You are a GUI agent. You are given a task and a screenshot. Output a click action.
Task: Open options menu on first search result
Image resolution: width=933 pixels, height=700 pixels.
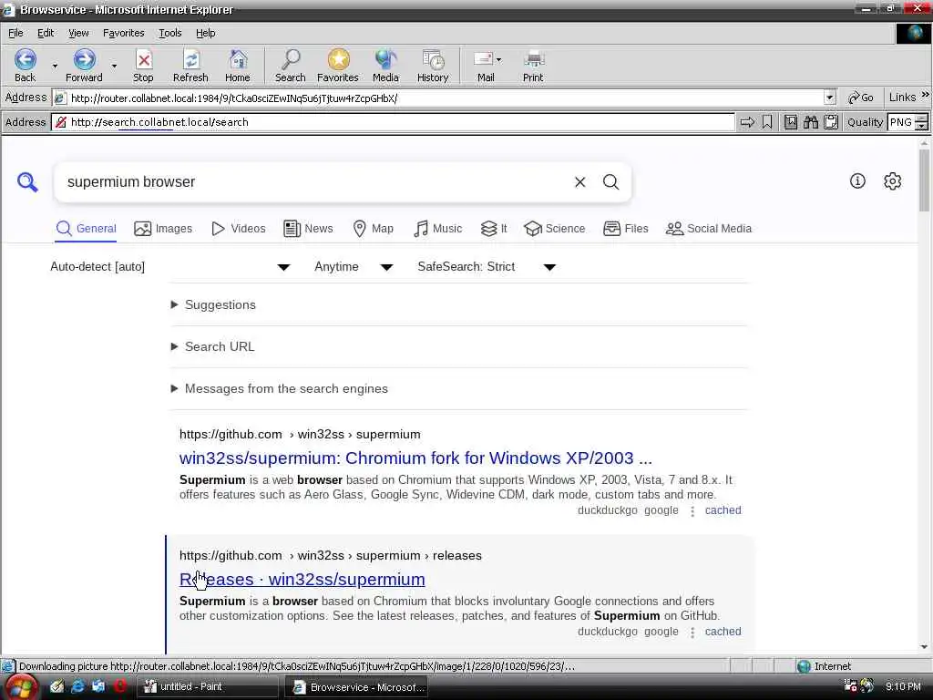pyautogui.click(x=692, y=511)
